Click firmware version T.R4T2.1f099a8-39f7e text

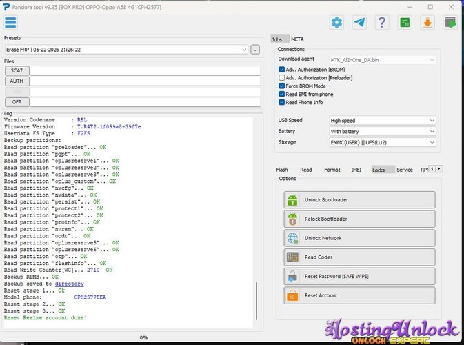pos(109,127)
